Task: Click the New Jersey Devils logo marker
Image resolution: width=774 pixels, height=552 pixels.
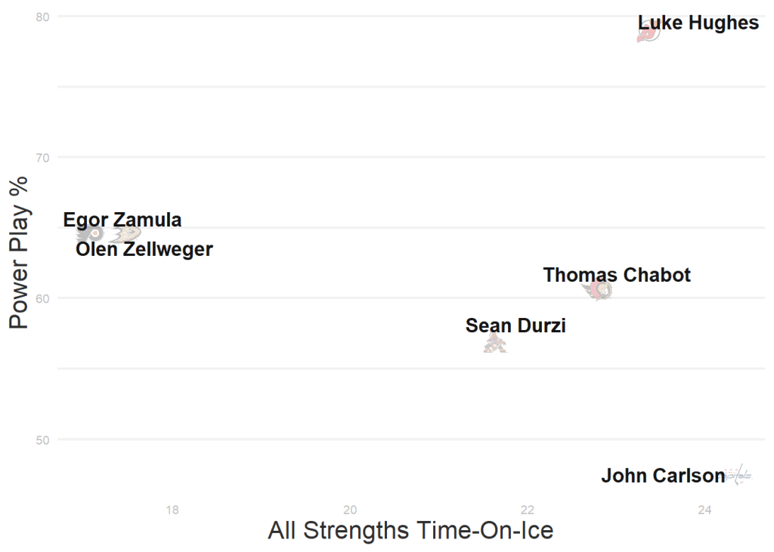Action: tap(649, 34)
